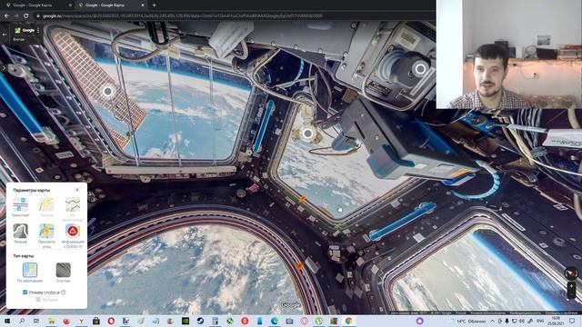The height and width of the screenshot is (327, 582).
Task: Select the Terrain (Рельеф) layer thumbnail
Action: pos(20,231)
